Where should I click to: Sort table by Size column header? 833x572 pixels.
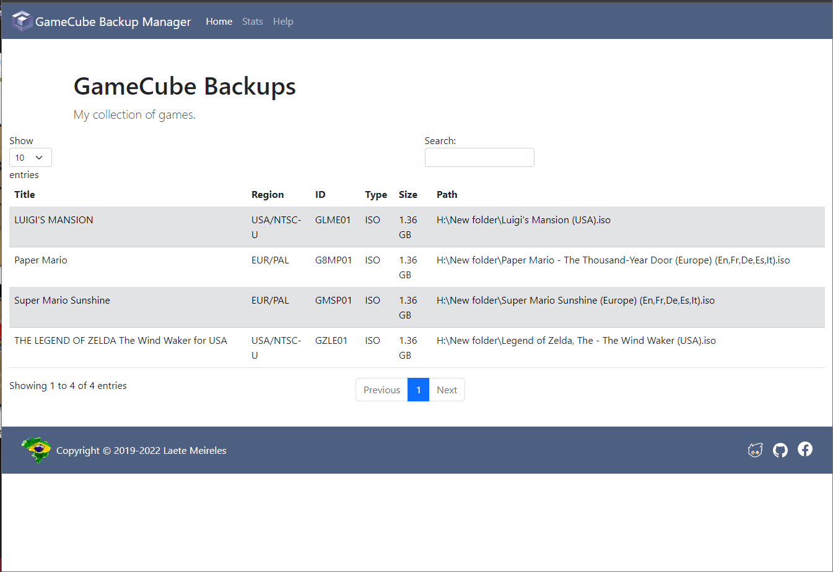tap(408, 195)
